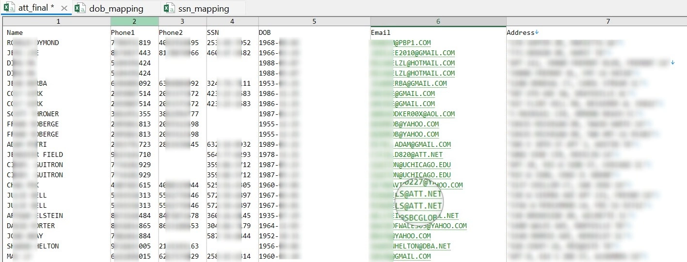Open the dob_mapping tab

[116, 8]
